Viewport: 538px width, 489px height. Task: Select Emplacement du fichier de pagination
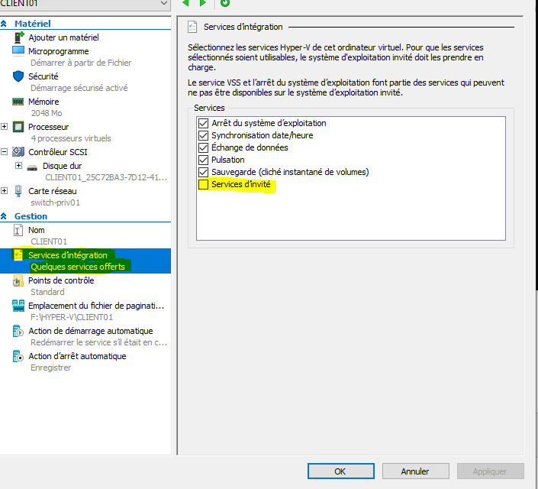[96, 306]
